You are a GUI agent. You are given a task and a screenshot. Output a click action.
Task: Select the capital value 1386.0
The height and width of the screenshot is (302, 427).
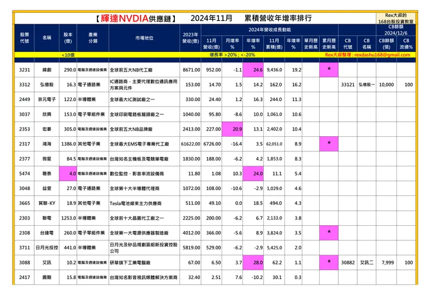pyautogui.click(x=69, y=144)
